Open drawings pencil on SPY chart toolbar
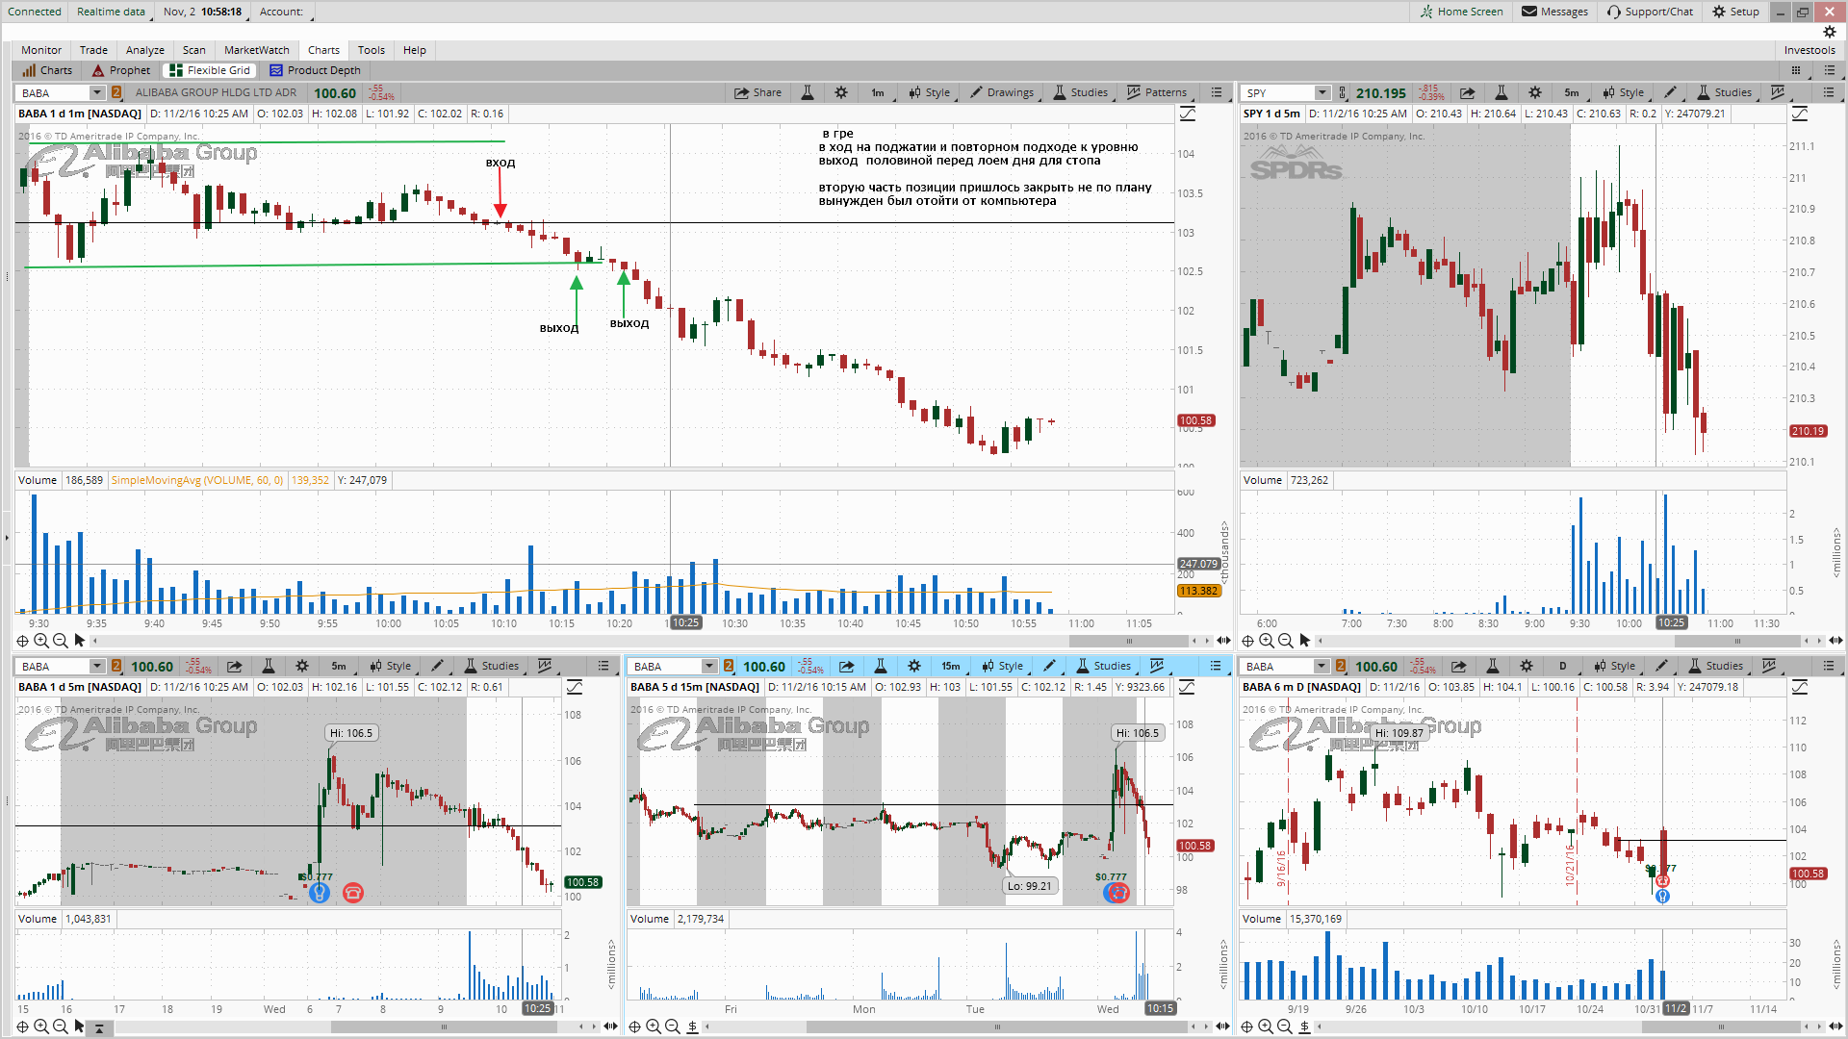Image resolution: width=1848 pixels, height=1039 pixels. [1670, 92]
